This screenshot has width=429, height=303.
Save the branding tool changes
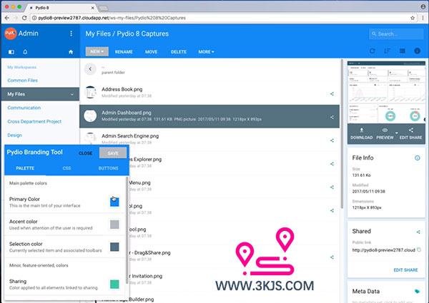113,153
